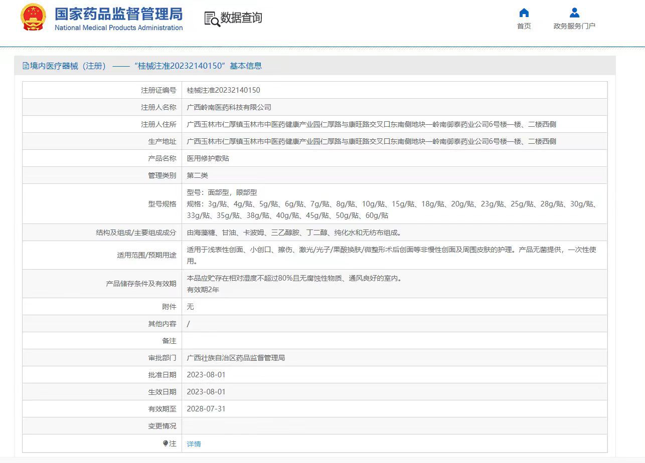645x463 pixels.
Task: Select the 审批部门 cell 广西壮族自治区药品监督管理局
Action: click(x=235, y=357)
